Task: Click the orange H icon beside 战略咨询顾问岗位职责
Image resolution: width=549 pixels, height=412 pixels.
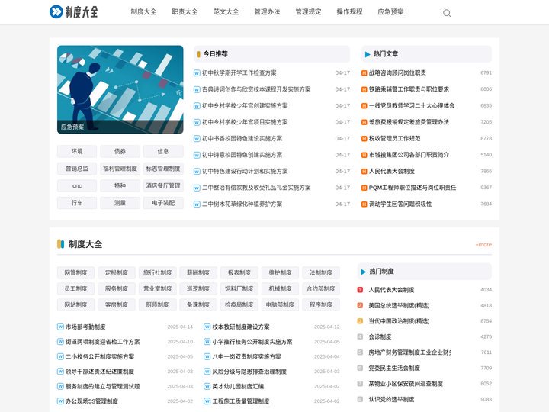Action: pos(364,73)
